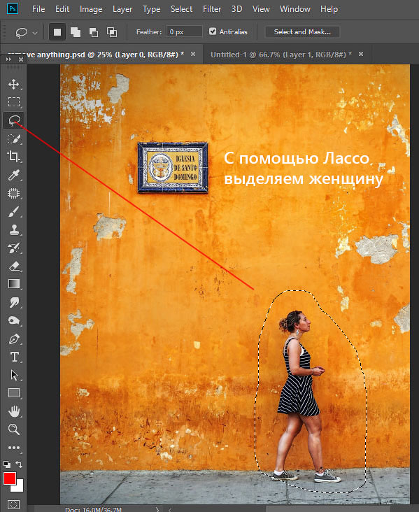The image size is (419, 512).
Task: Choose Subtract from selection mode
Action: tap(94, 32)
